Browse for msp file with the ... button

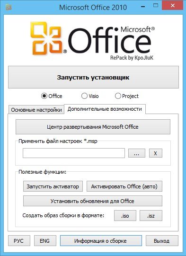tap(137, 153)
